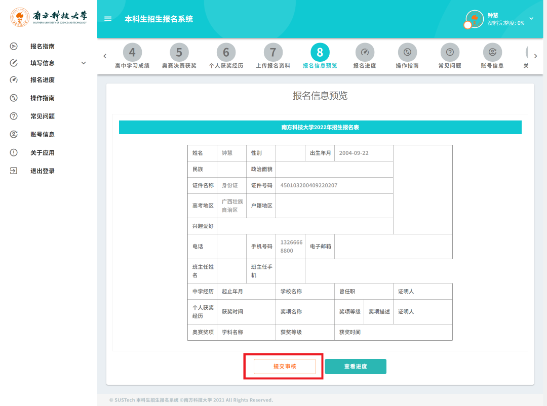Click the 报名进度 gauge icon in sidebar
This screenshot has height=406, width=547.
(14, 80)
